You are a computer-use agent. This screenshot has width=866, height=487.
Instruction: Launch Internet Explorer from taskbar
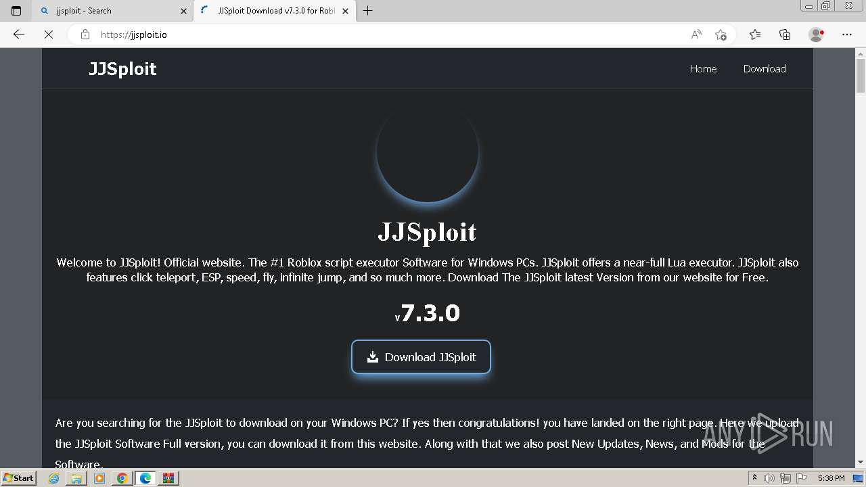pos(53,478)
